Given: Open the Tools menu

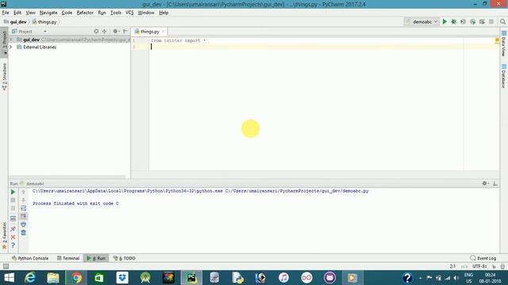Looking at the screenshot, I should [x=116, y=13].
